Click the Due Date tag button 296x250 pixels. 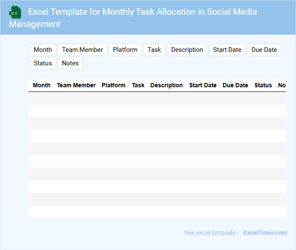tap(264, 50)
